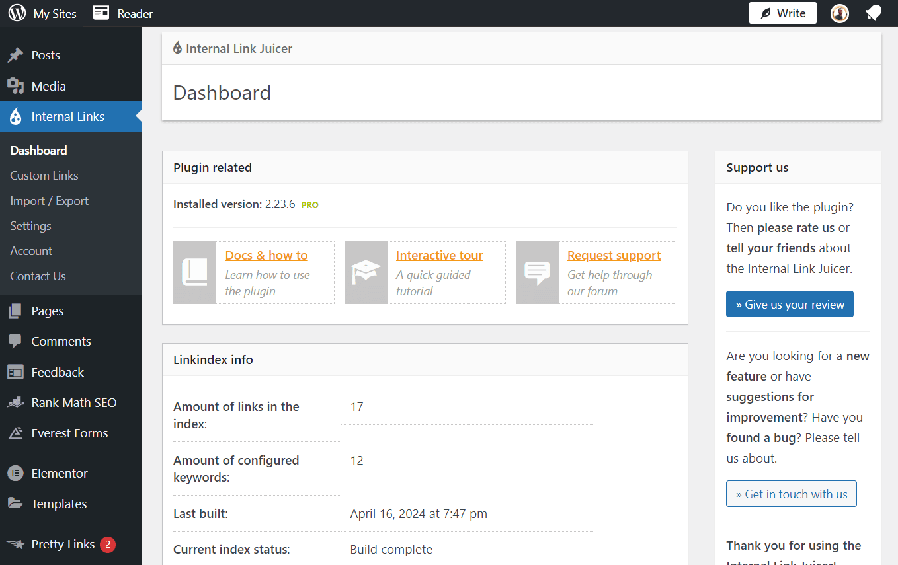Click the Linkindex info panel header

[x=425, y=360]
